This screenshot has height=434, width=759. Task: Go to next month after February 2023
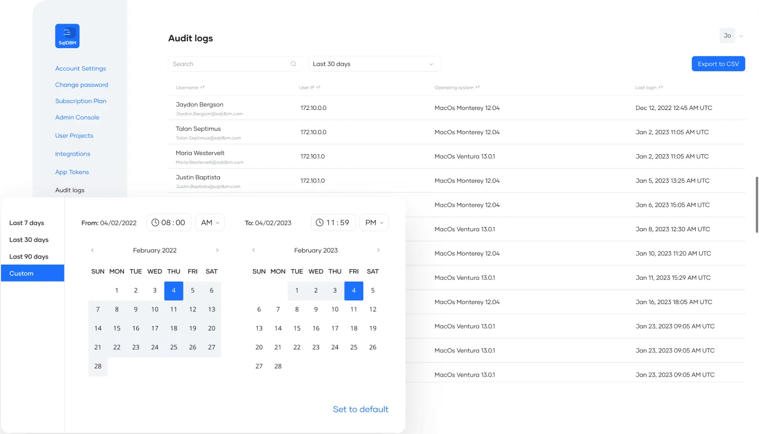378,250
